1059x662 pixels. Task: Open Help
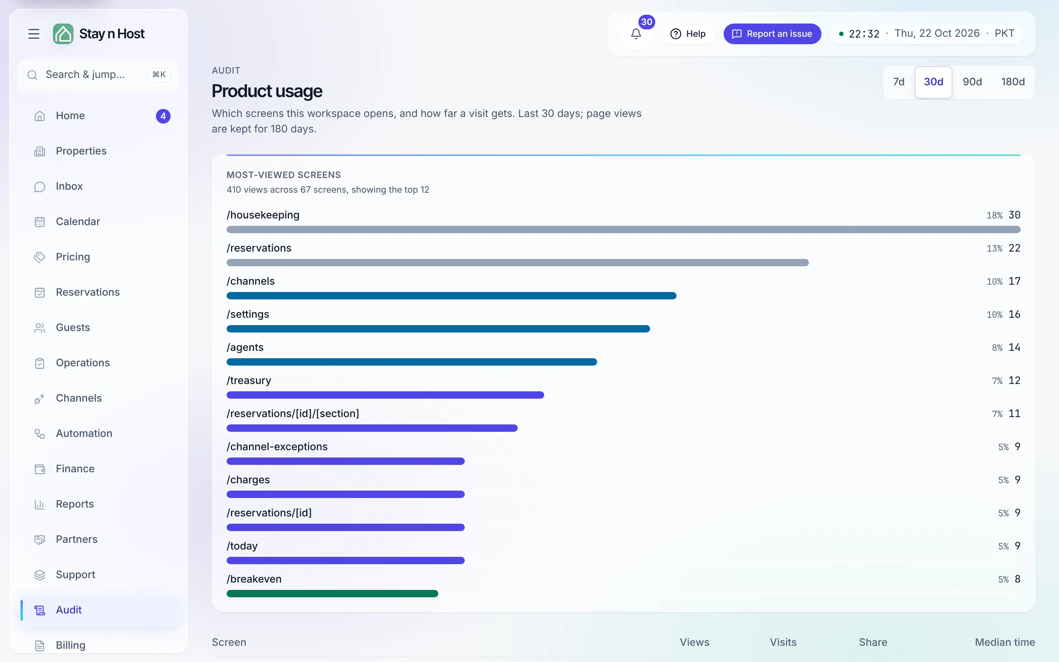pyautogui.click(x=688, y=34)
